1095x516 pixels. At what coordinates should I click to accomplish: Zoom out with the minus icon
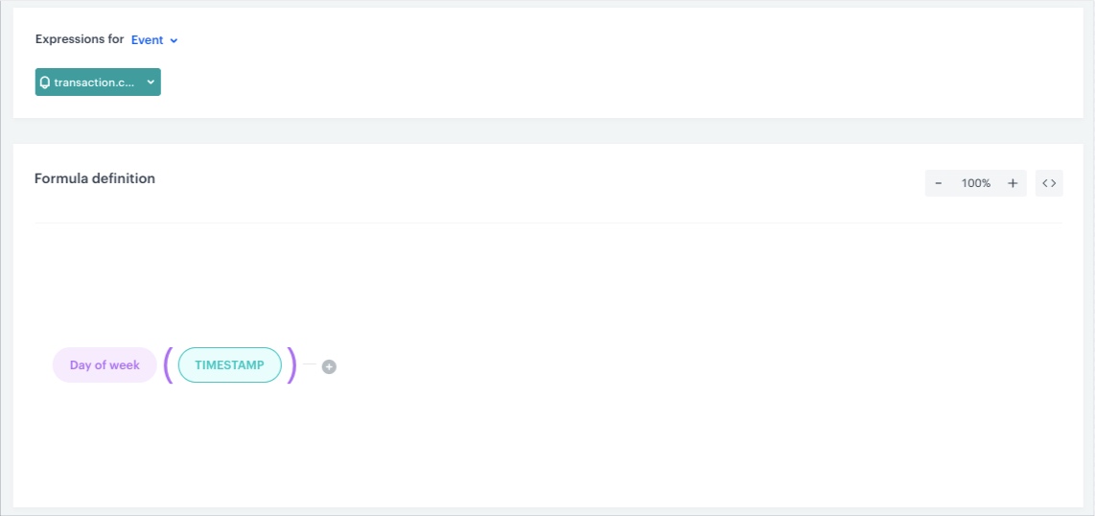point(938,183)
